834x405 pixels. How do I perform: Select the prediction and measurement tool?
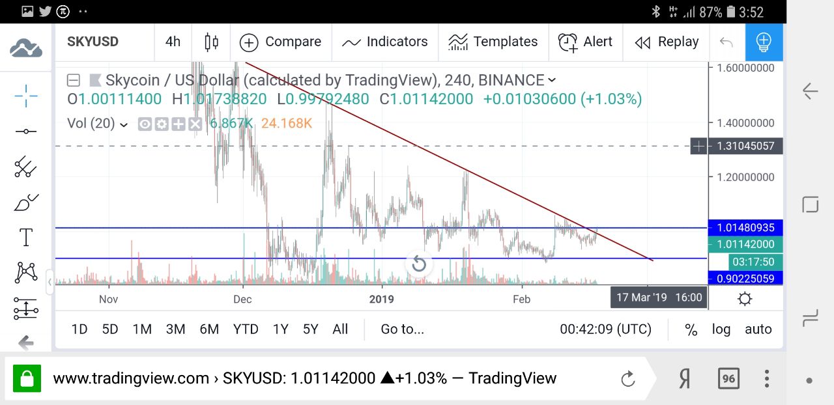(x=26, y=308)
